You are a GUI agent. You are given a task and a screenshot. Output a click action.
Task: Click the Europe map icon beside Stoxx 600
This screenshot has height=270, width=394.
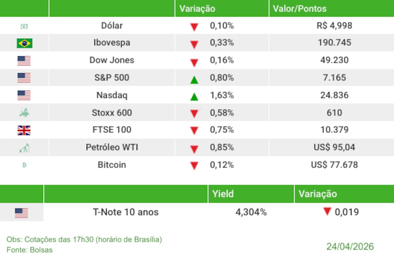pyautogui.click(x=24, y=113)
